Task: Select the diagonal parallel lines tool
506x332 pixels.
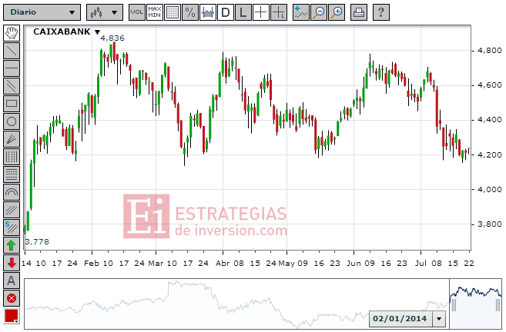Action: 12,210
